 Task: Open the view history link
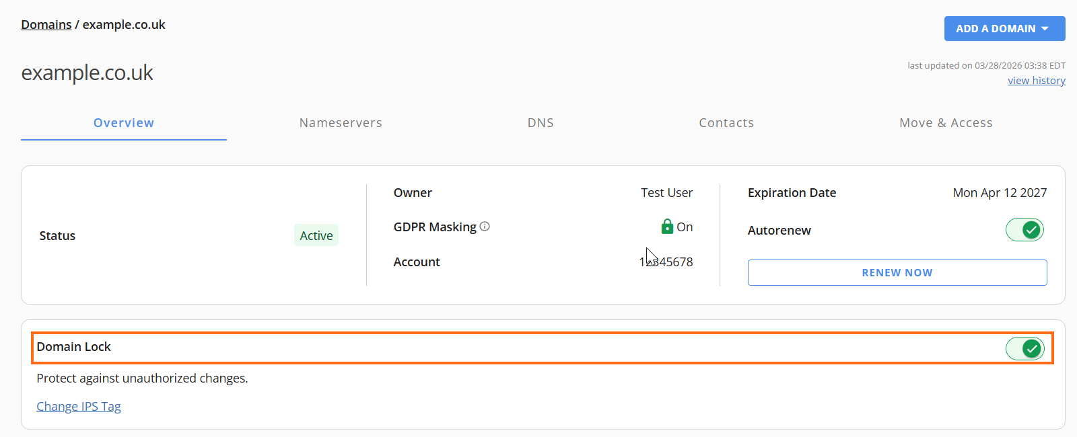click(1037, 81)
